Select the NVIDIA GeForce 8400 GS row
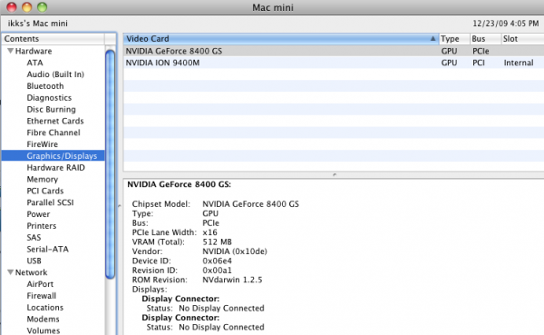 click(334, 51)
